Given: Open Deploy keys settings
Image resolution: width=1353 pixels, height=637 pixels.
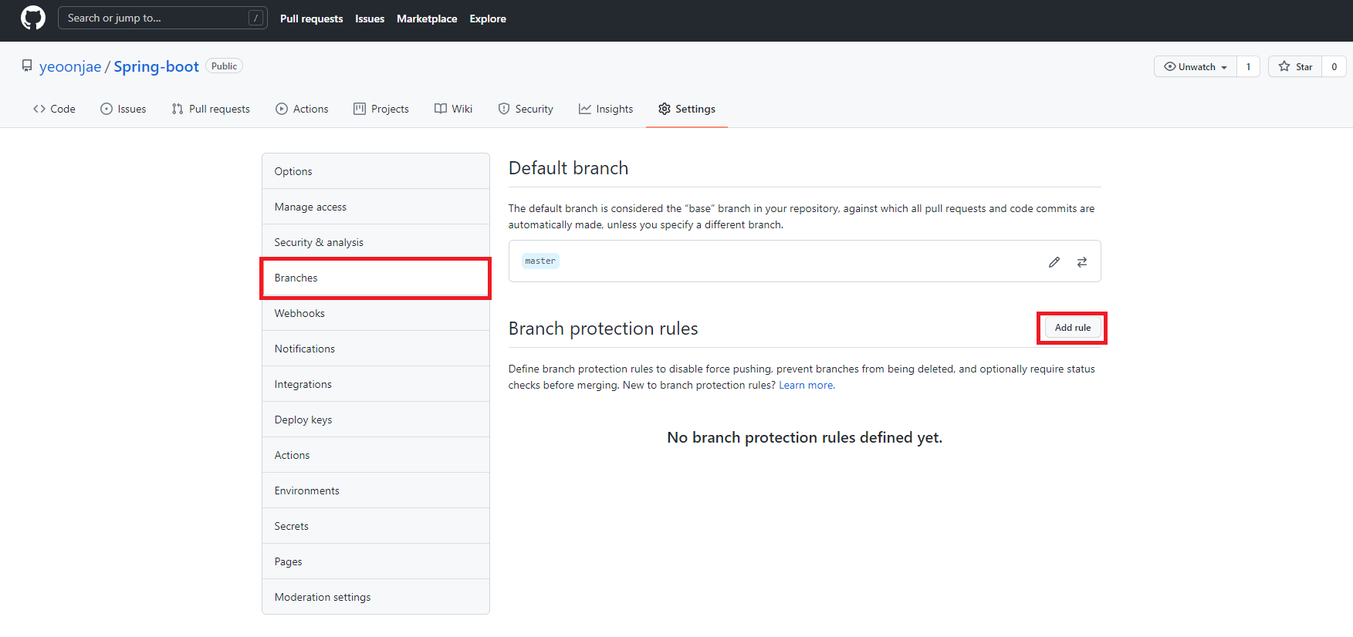Looking at the screenshot, I should click(376, 420).
